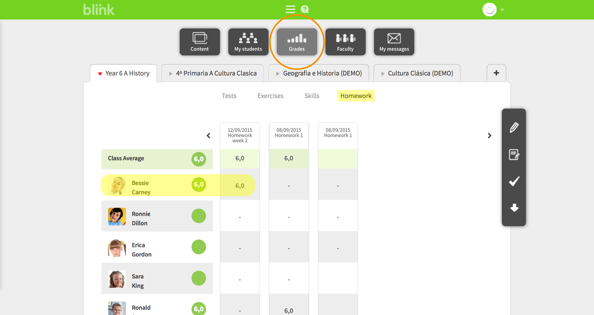Switch to the Skills tab
Screen dimensions: 594x315
[312, 96]
